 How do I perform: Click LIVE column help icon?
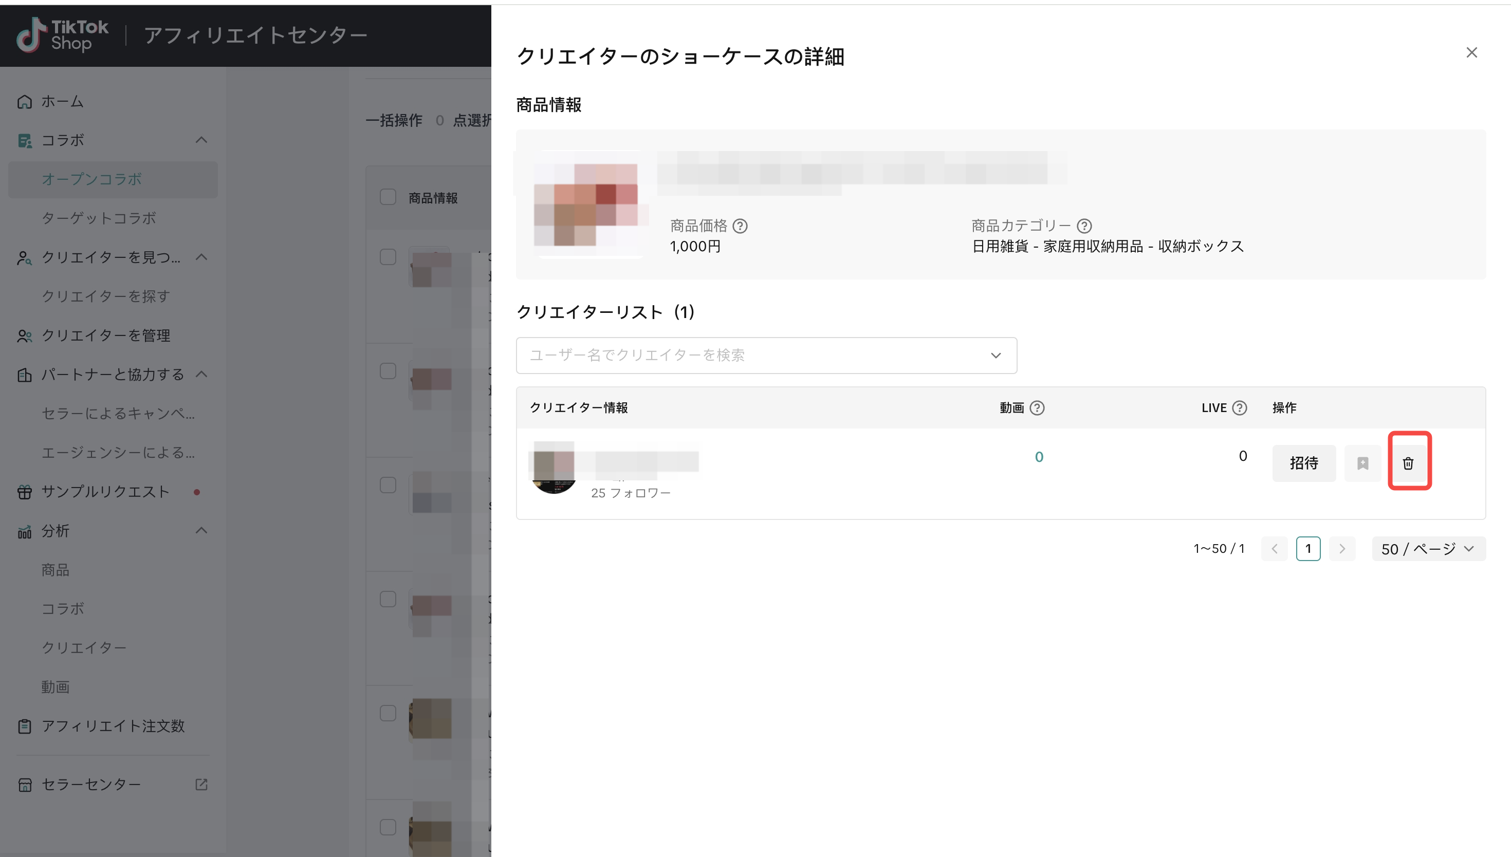click(1240, 408)
